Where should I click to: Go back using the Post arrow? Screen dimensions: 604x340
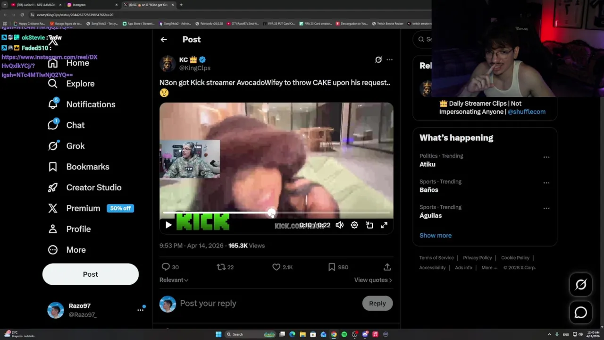coord(164,40)
